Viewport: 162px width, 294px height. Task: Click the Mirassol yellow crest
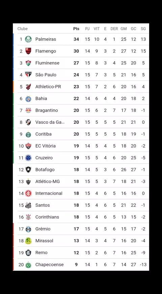(x=28, y=241)
